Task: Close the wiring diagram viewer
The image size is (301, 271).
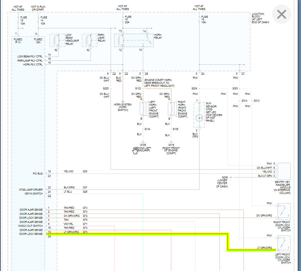Action: point(281,15)
